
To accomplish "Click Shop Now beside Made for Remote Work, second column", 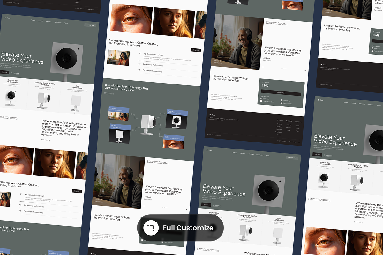I will coord(196,50).
